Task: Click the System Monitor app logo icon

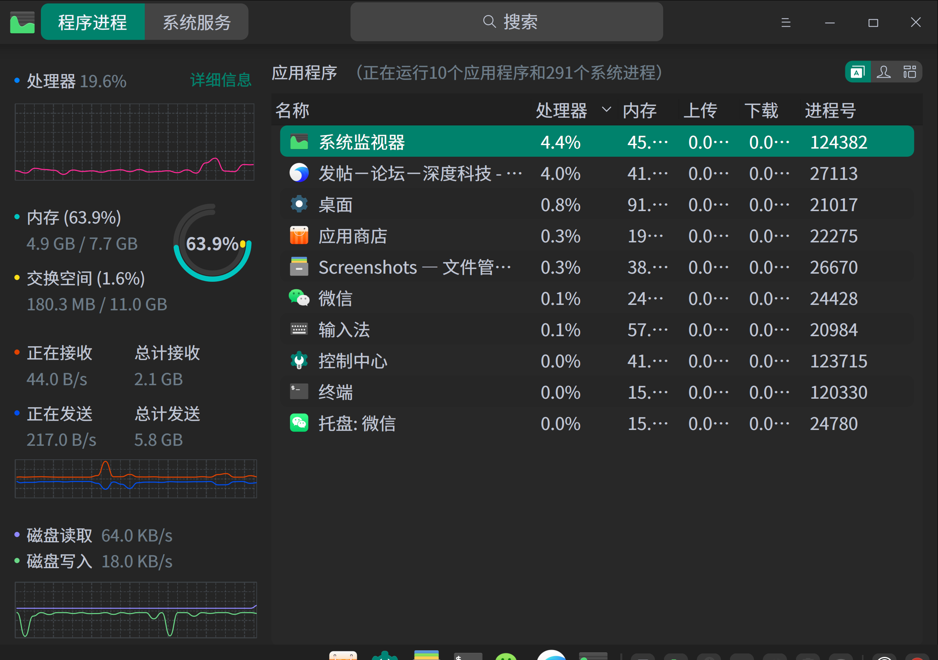Action: [22, 22]
